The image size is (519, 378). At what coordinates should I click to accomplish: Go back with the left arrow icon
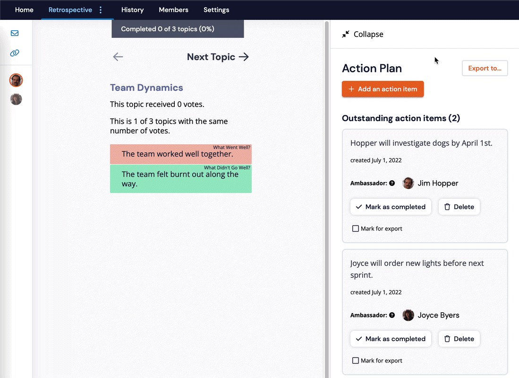click(x=118, y=57)
